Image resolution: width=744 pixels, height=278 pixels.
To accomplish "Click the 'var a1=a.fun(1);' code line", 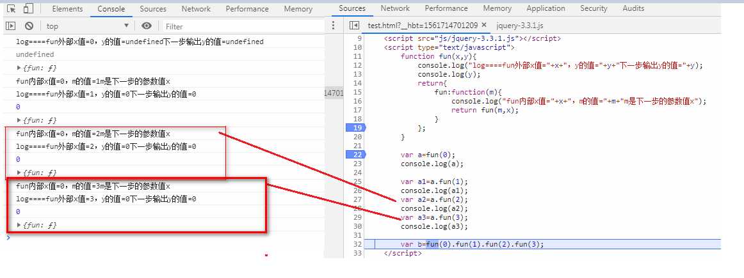I will click(x=434, y=182).
